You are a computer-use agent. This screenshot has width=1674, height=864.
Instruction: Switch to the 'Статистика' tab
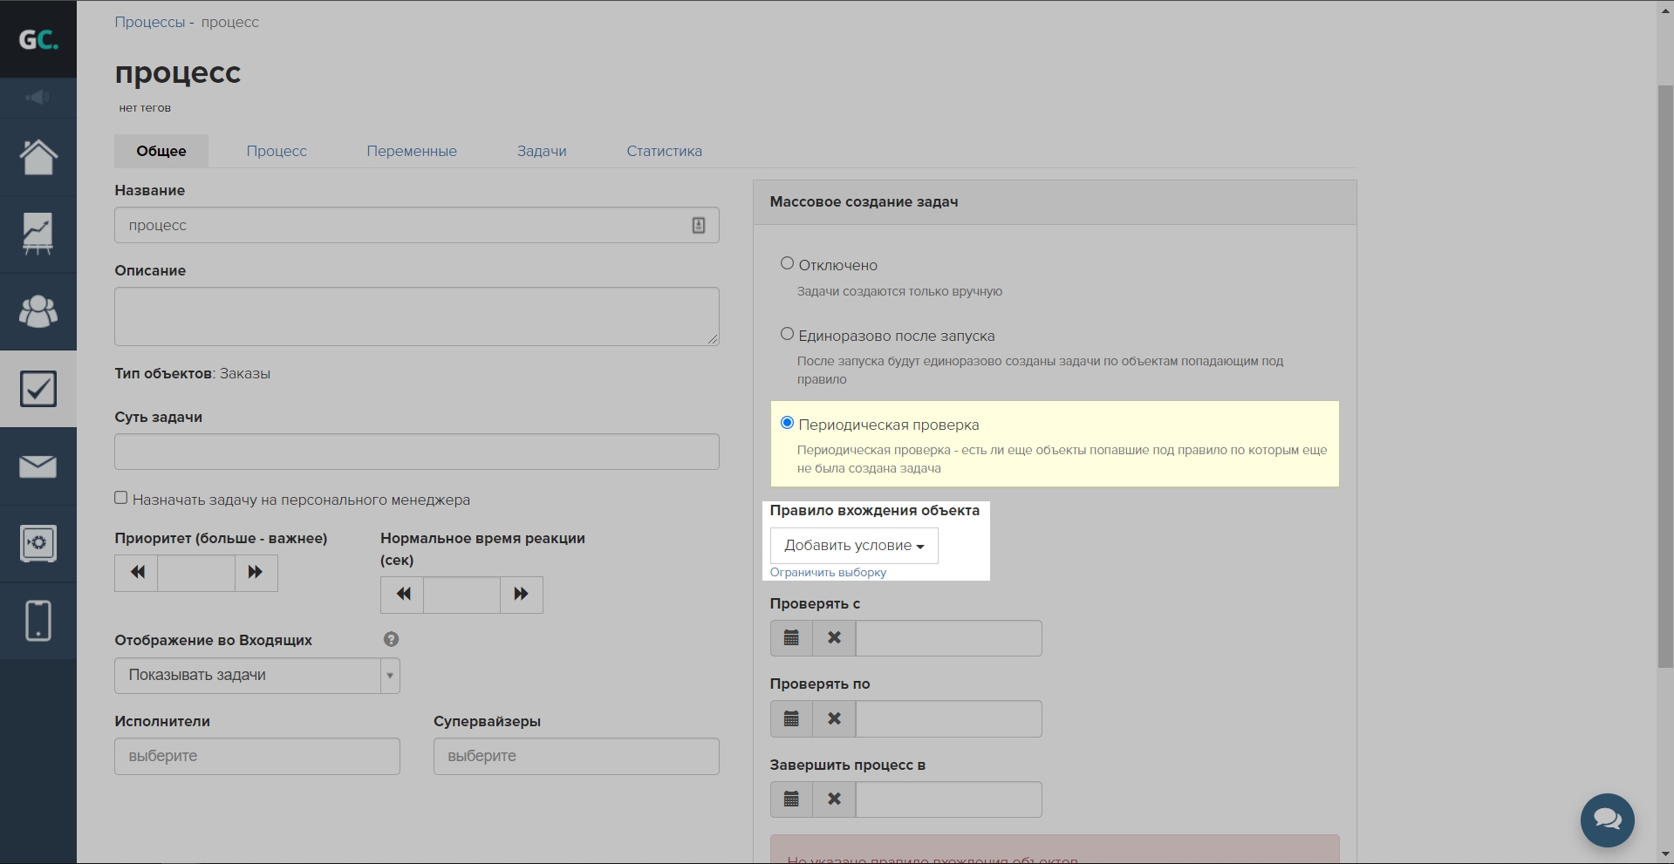pos(664,151)
